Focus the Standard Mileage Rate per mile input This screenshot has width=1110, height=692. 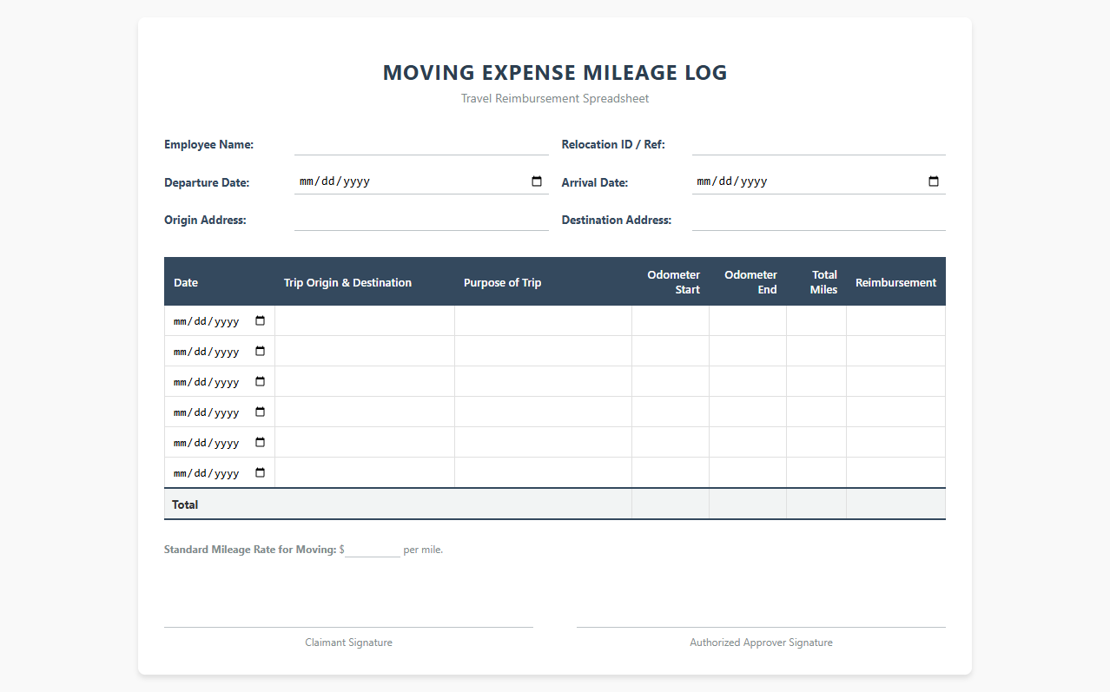click(373, 550)
